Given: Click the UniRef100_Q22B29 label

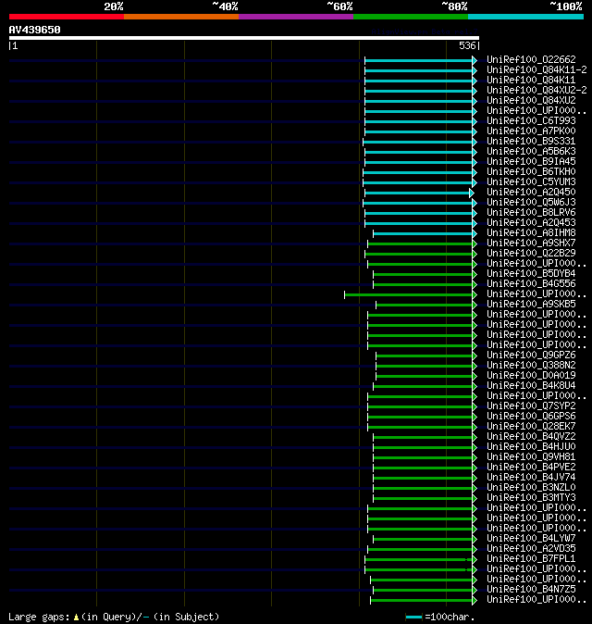Looking at the screenshot, I should click(x=531, y=253).
